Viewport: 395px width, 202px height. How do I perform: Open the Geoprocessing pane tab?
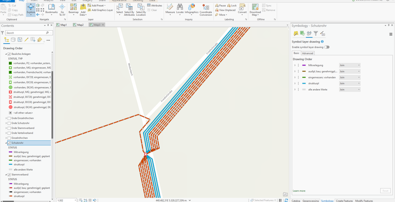click(311, 201)
